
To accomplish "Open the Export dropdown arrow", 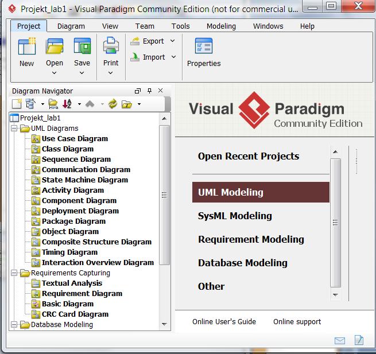I will 172,41.
